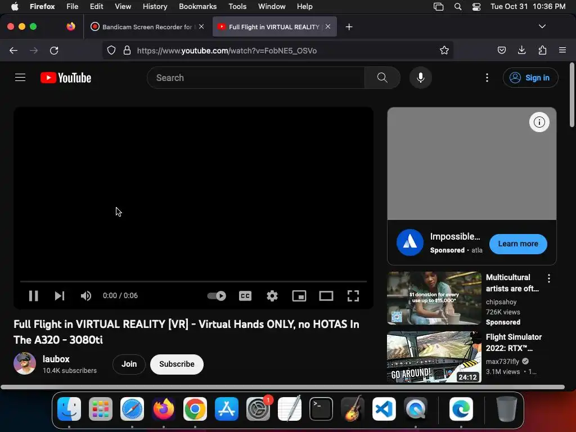
Task: Open Spotlight search in menu bar
Action: pyautogui.click(x=458, y=7)
